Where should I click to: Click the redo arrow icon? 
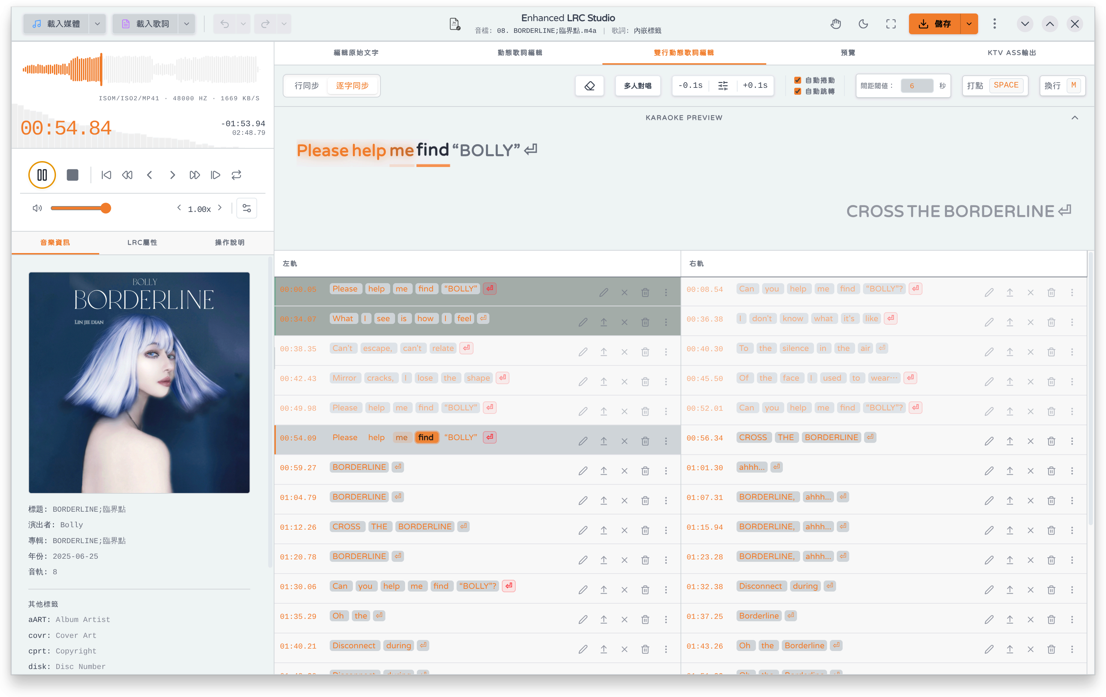click(265, 24)
